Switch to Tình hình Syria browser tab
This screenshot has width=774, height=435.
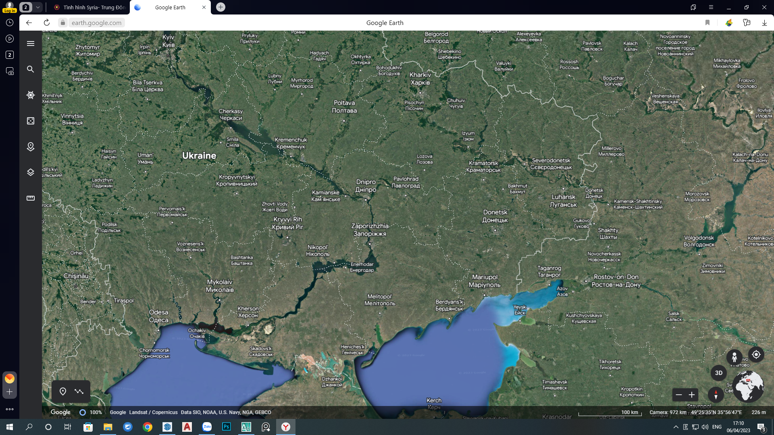point(89,7)
